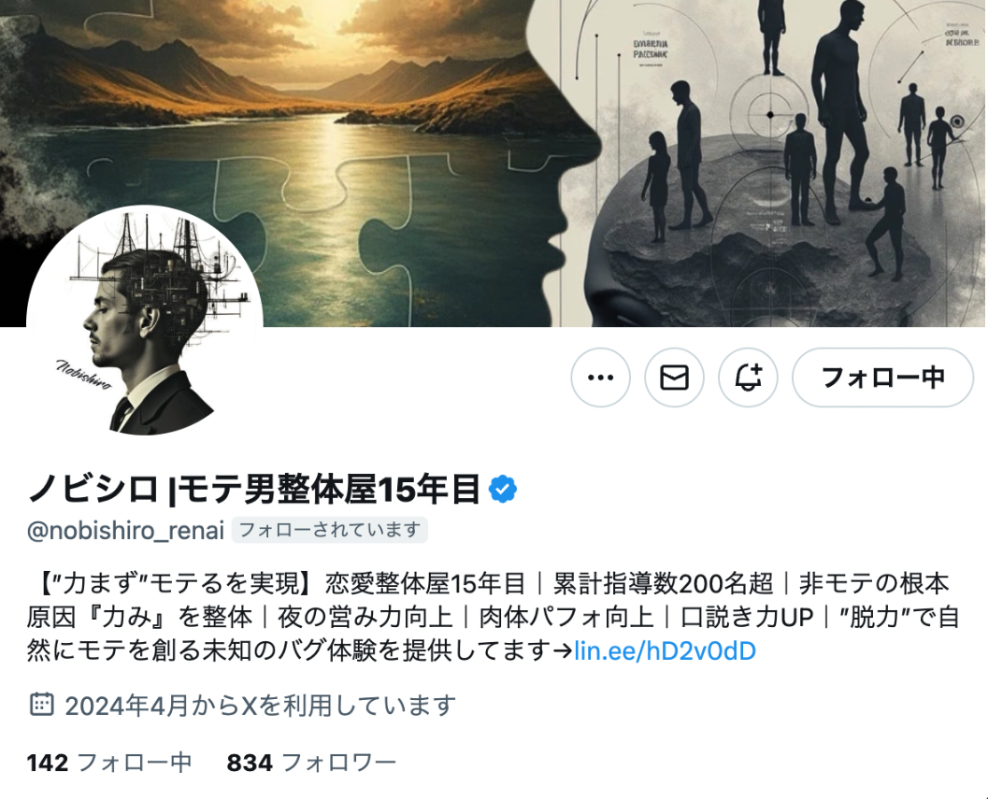The image size is (988, 799).
Task: Open the three-dot more options menu
Action: click(x=600, y=378)
